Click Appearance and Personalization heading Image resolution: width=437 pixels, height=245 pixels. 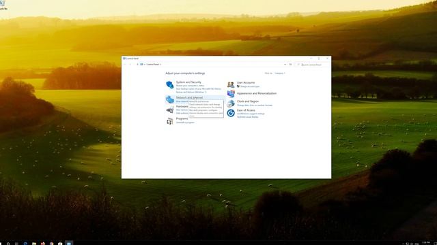pos(257,93)
